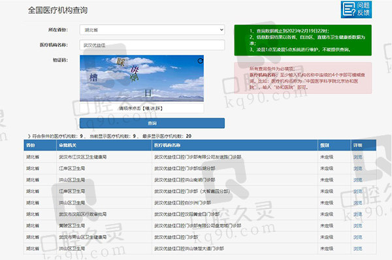The image size is (392, 260).
Task: Select the 黄陂区卫生局 cell
Action: tap(105, 226)
